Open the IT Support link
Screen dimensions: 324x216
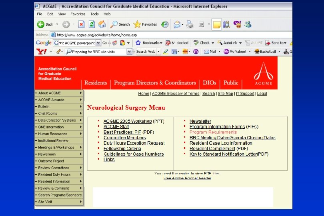click(245, 94)
